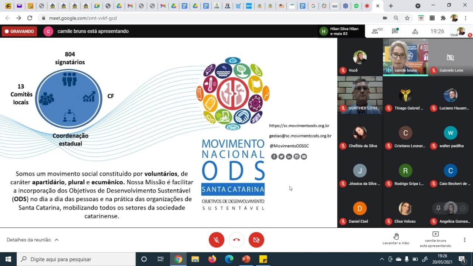Click the Twitter icon on the slide

(282, 156)
